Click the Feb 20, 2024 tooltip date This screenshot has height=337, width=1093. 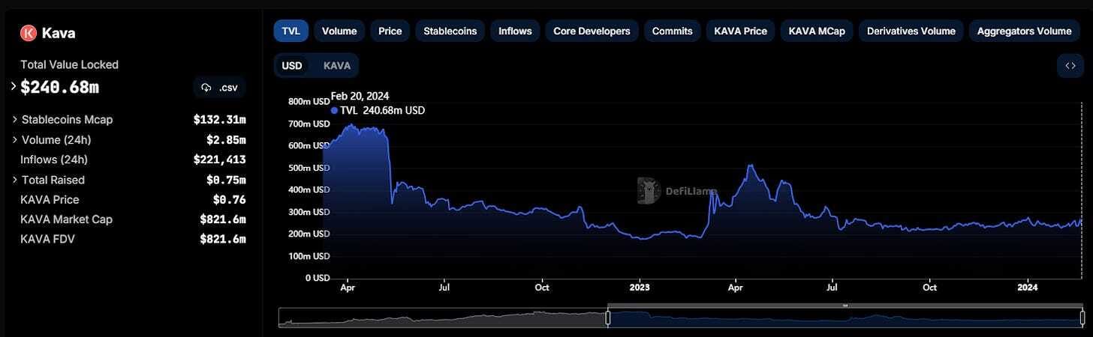coord(360,96)
